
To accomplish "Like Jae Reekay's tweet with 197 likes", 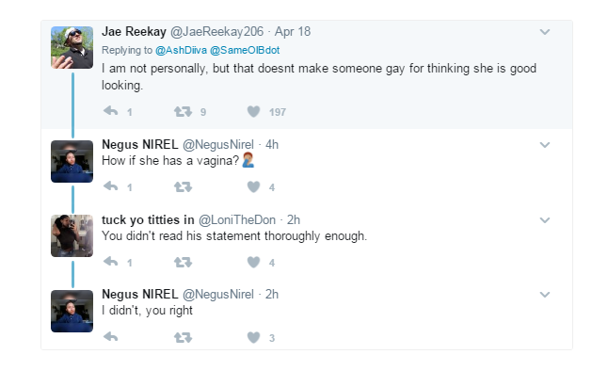I will click(x=253, y=112).
